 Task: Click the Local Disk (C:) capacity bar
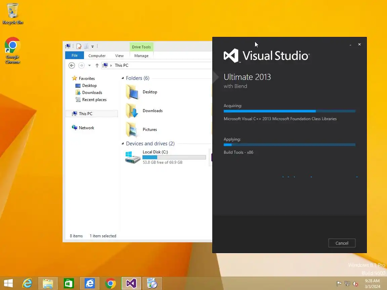pyautogui.click(x=174, y=157)
